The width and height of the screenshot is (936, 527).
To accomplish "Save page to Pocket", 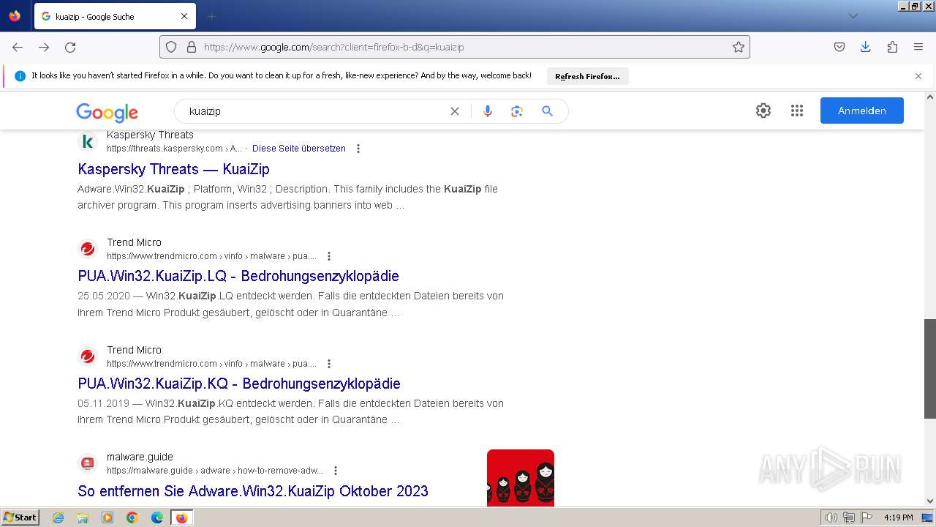I will click(839, 47).
